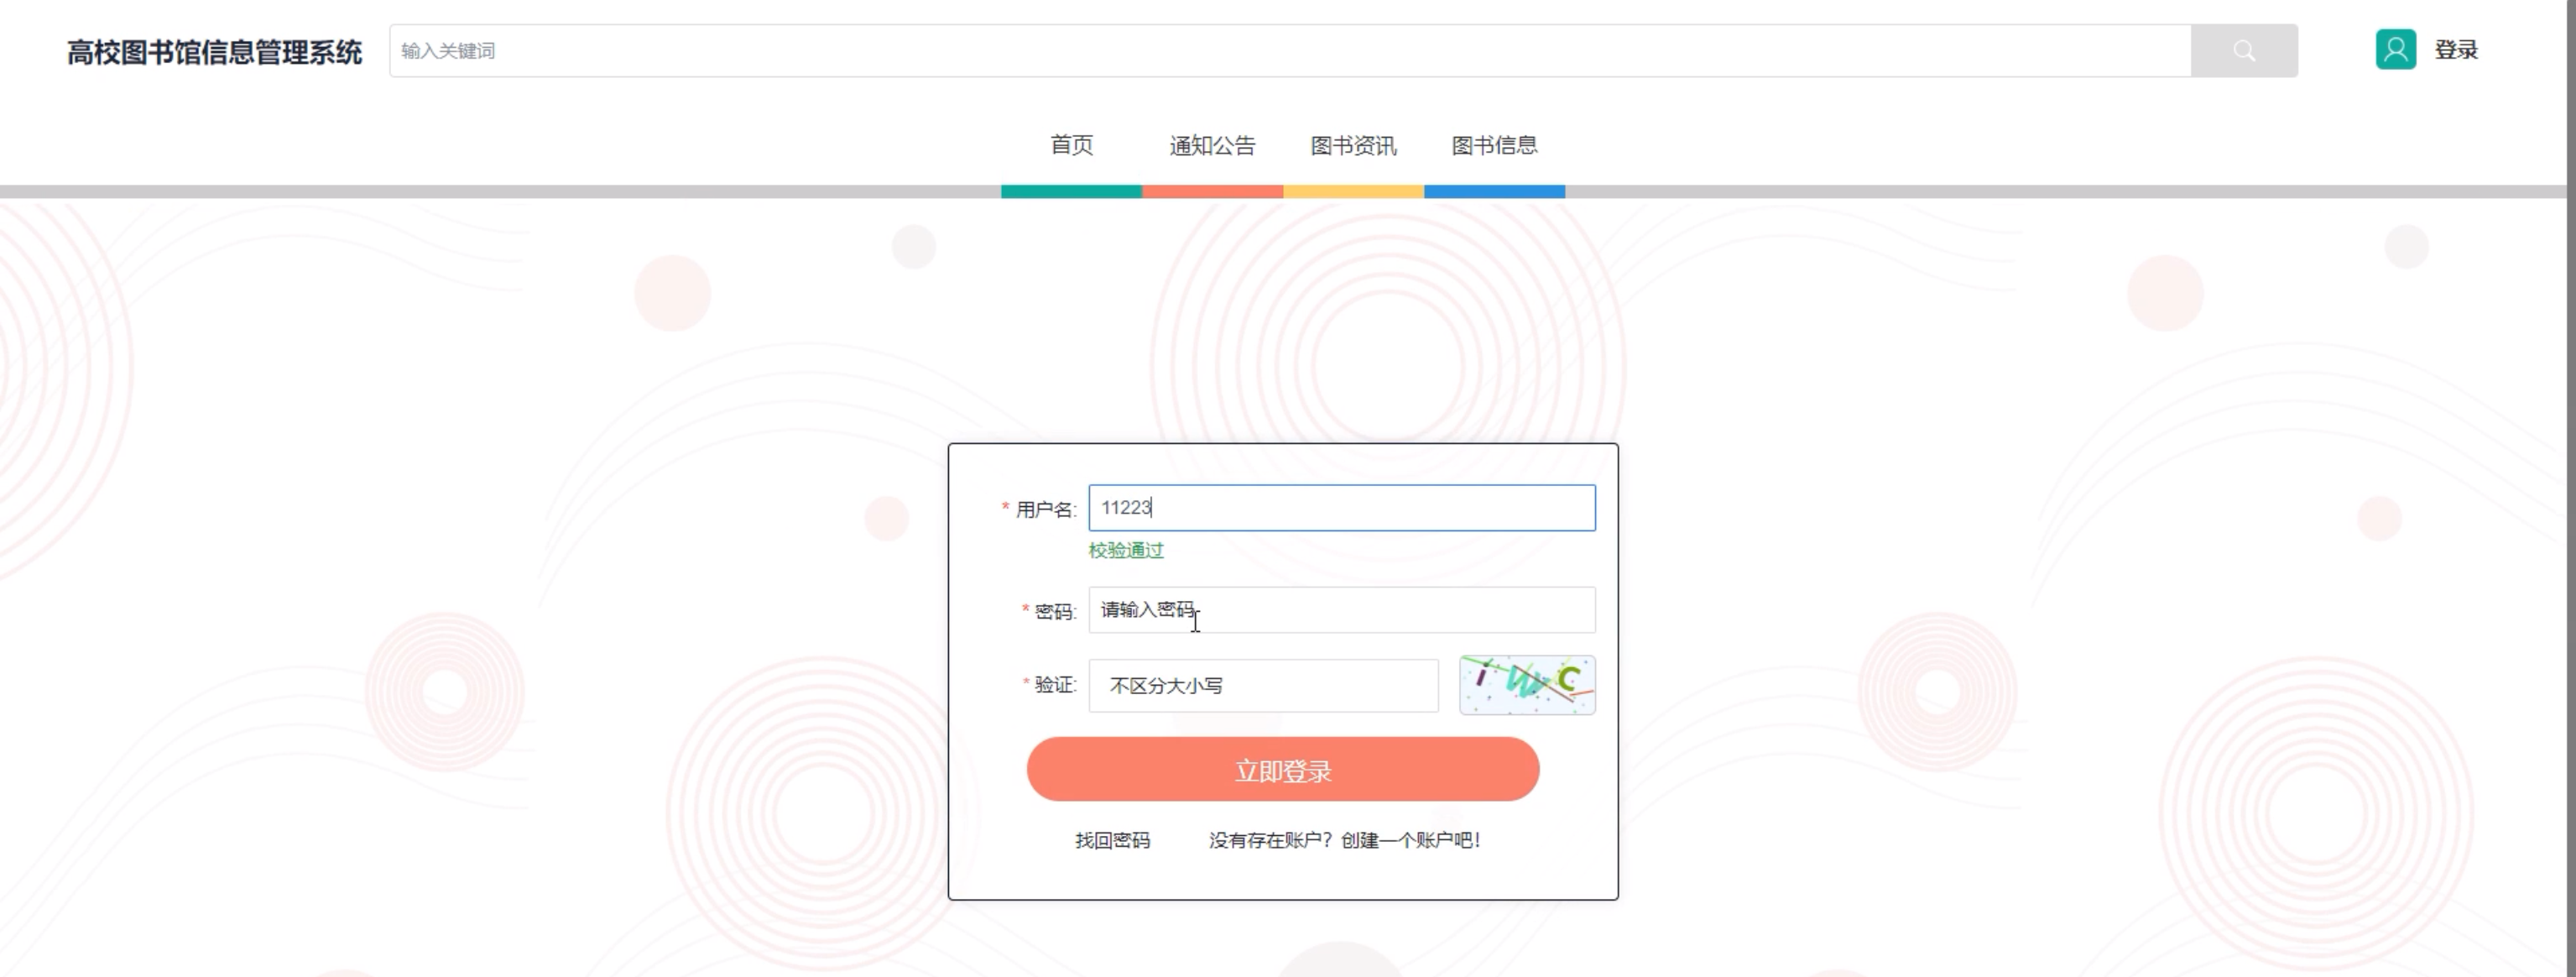Switch to the 图书资讯 tab

(x=1353, y=146)
